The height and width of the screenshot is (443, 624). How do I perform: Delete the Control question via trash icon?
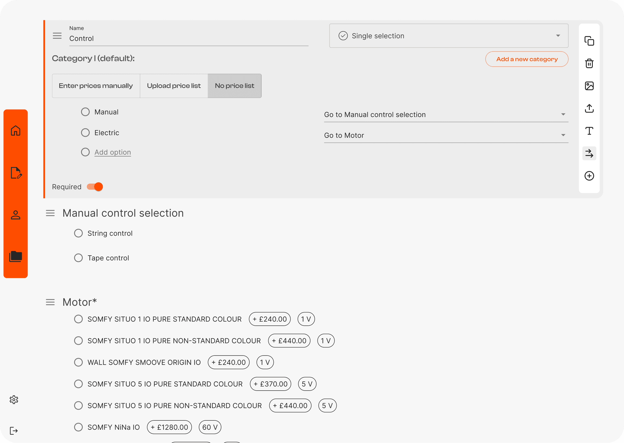pyautogui.click(x=589, y=64)
